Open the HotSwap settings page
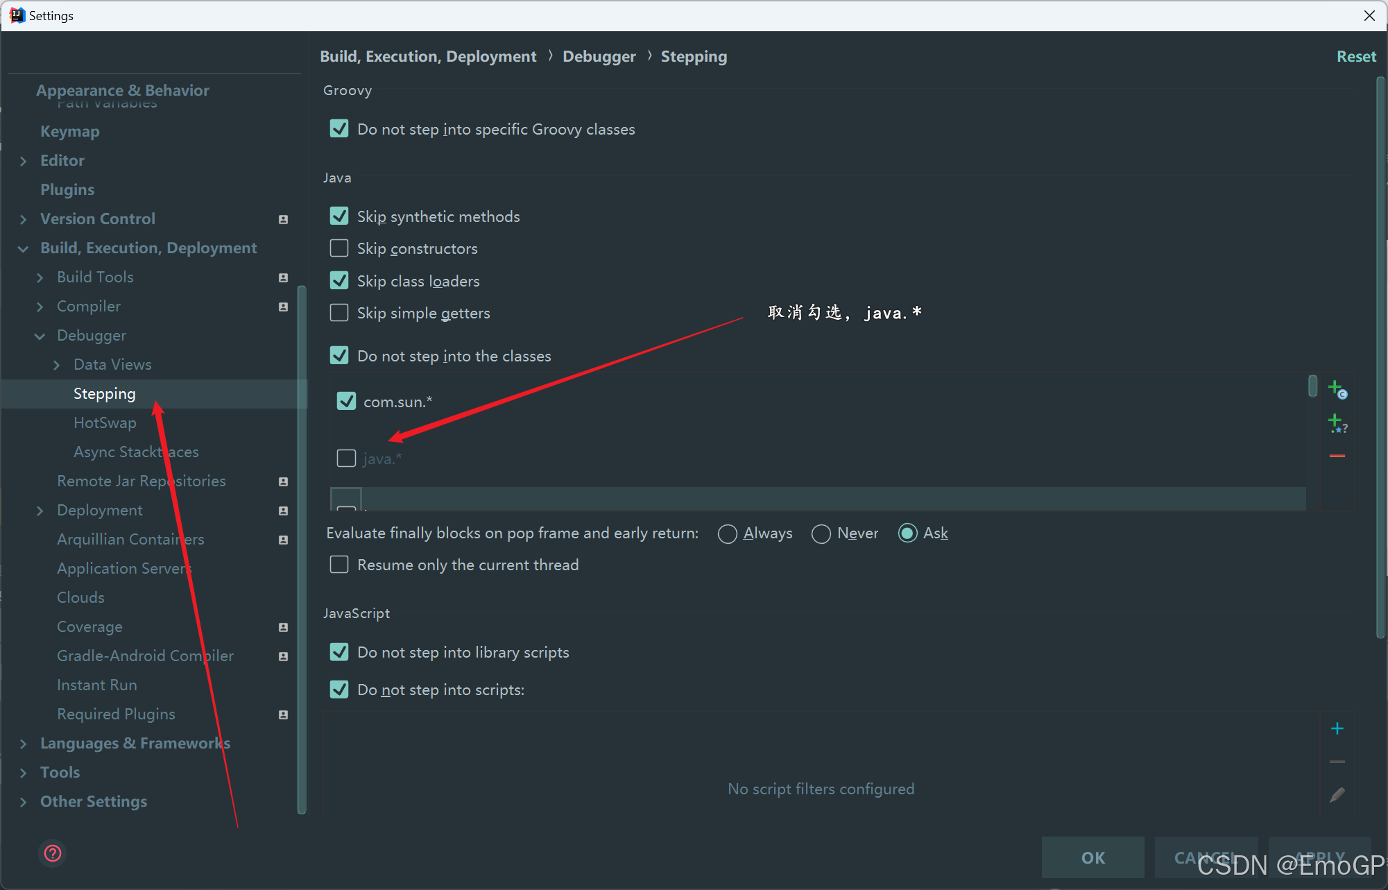Screen dimensions: 1388x890 click(x=105, y=422)
